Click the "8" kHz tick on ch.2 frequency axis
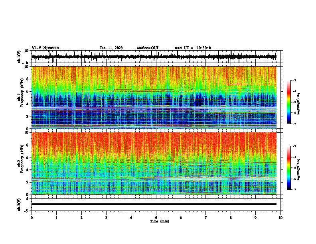 [28, 145]
